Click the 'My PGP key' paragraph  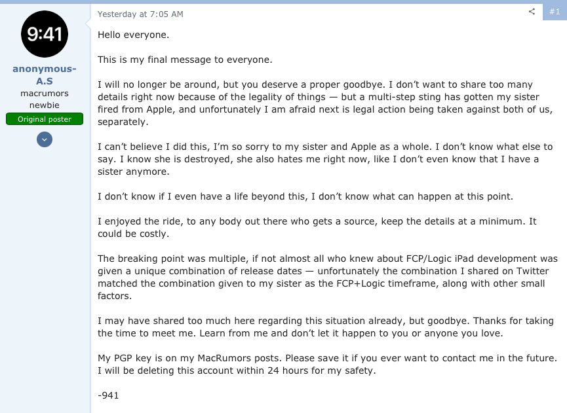(327, 365)
